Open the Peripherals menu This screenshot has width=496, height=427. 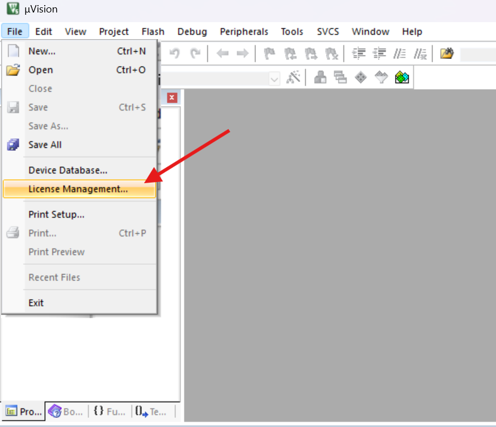[x=244, y=32]
